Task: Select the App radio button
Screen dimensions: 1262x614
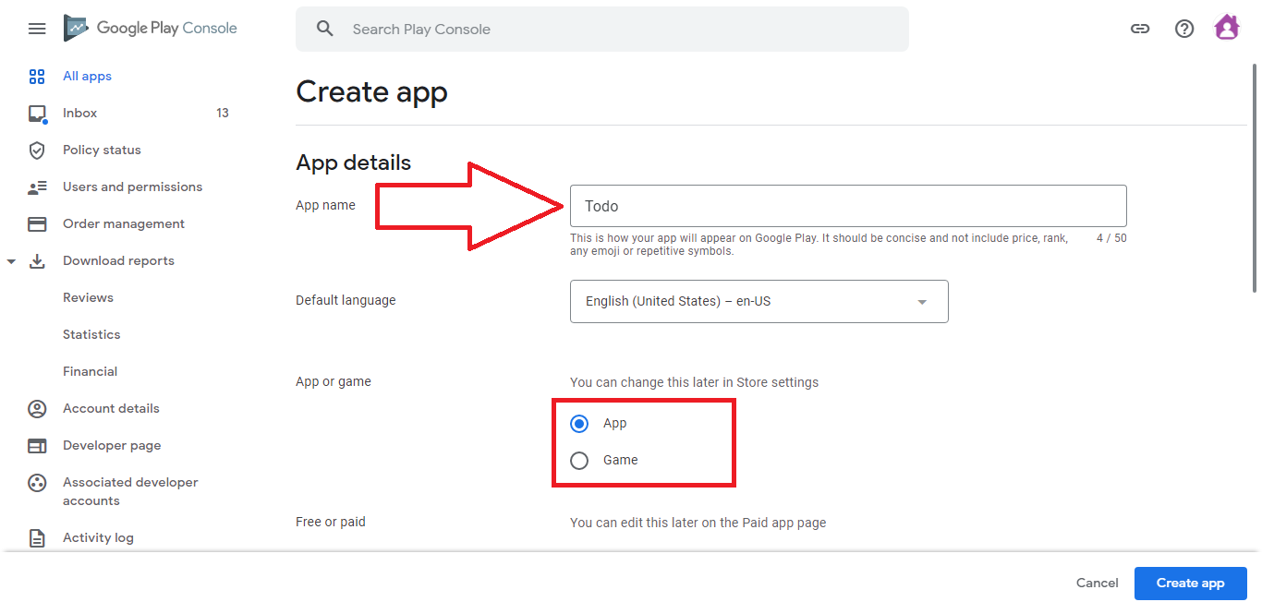Action: (x=579, y=424)
